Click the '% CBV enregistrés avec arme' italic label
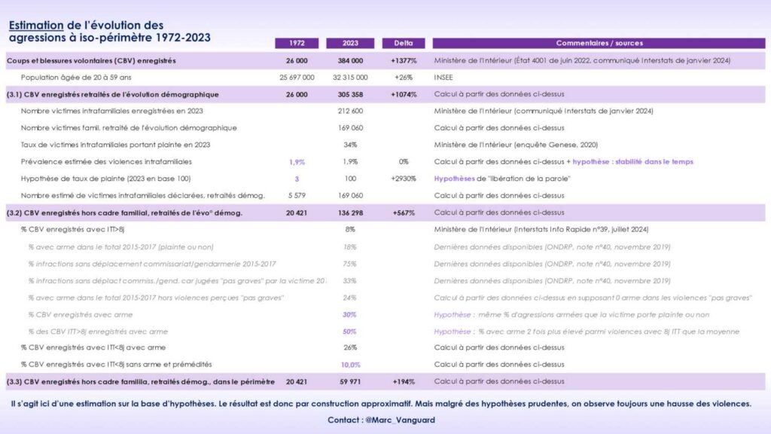 pyautogui.click(x=80, y=314)
